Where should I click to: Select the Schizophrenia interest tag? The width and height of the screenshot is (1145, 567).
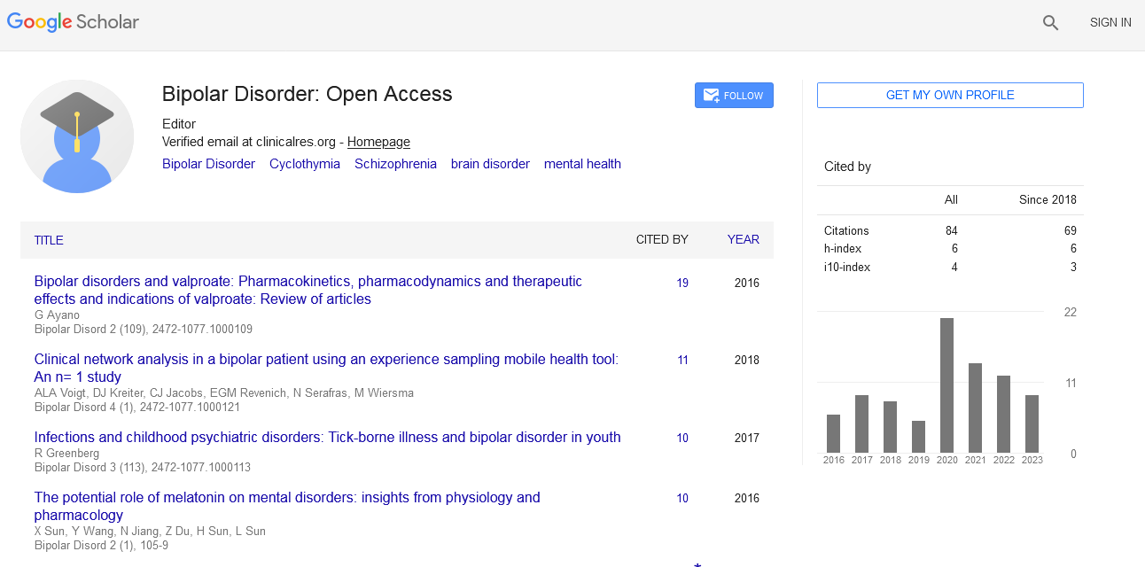pyautogui.click(x=395, y=164)
